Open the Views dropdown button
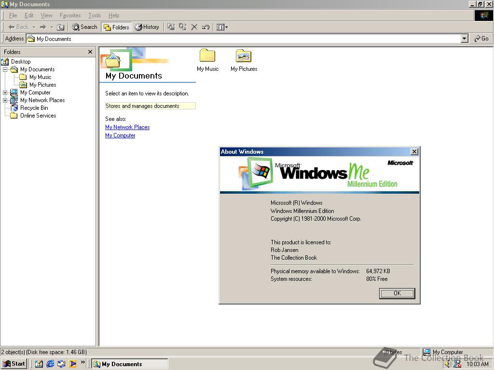This screenshot has height=370, width=494. (x=222, y=27)
